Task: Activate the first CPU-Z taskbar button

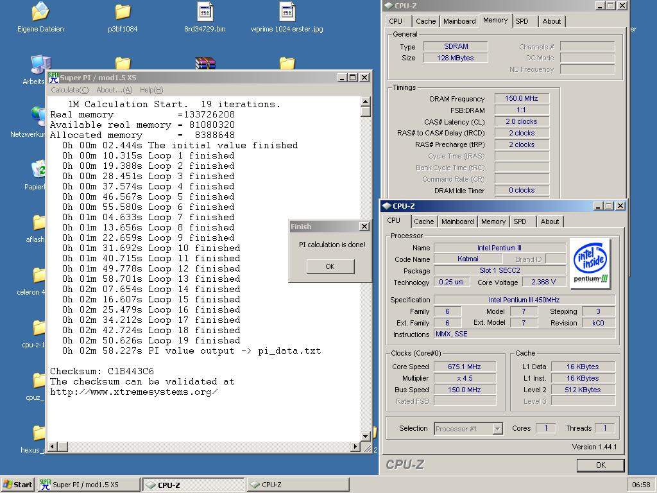Action: 193,485
